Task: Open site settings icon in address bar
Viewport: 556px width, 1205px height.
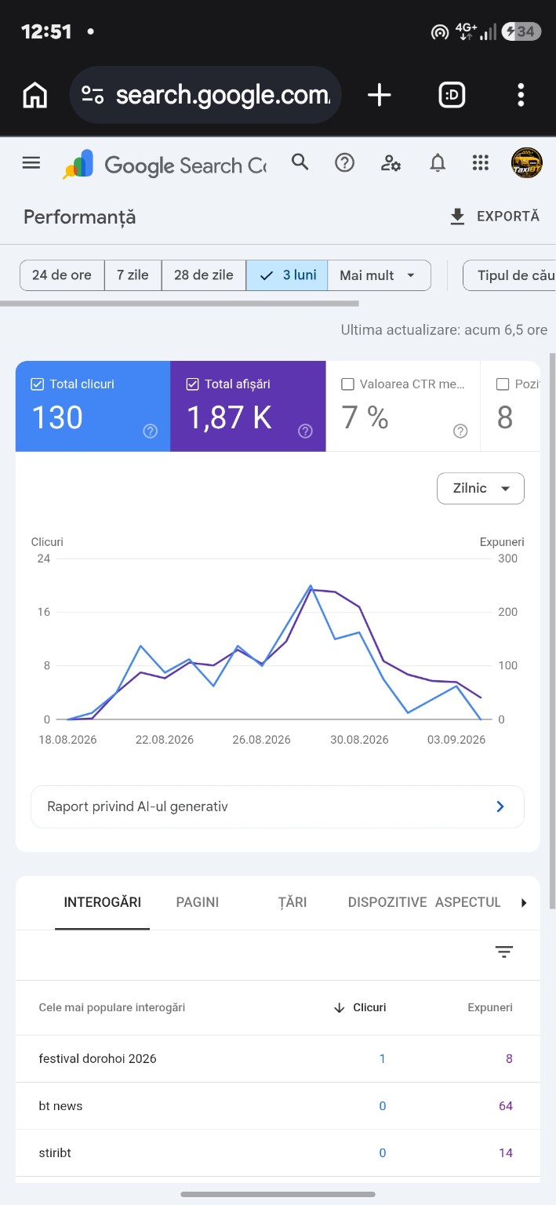Action: [x=93, y=96]
